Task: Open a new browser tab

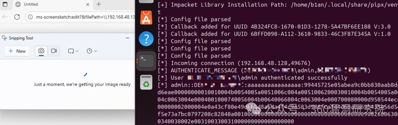Action: 99,4
